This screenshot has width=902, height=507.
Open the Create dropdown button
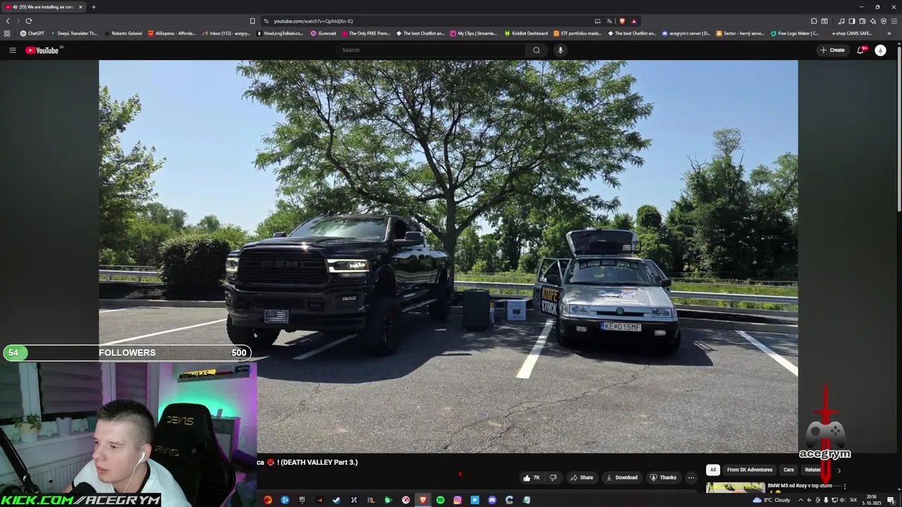pos(832,50)
